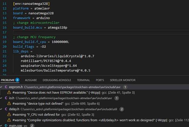Viewport: 189px width, 127px height.
Task: Click the C file icon beside eeprom.h
Action: 6,87
